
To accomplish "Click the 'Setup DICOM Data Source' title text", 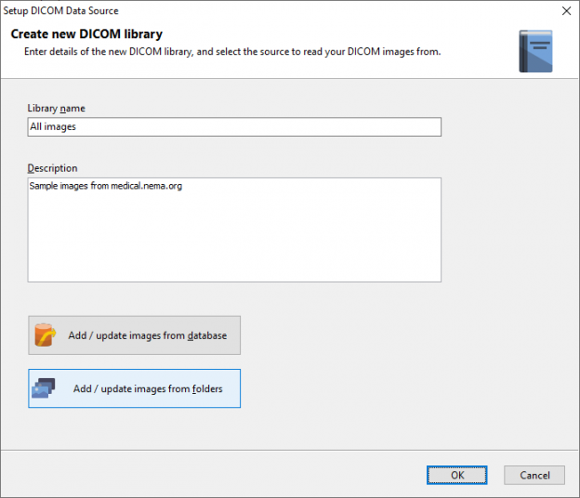I will [x=61, y=11].
